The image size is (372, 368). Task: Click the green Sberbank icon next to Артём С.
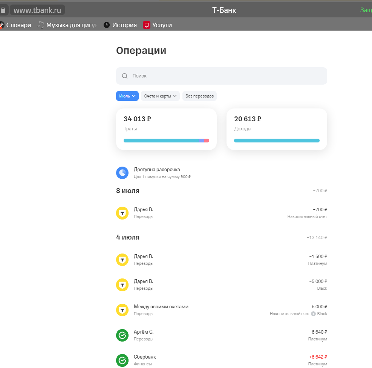click(x=122, y=335)
